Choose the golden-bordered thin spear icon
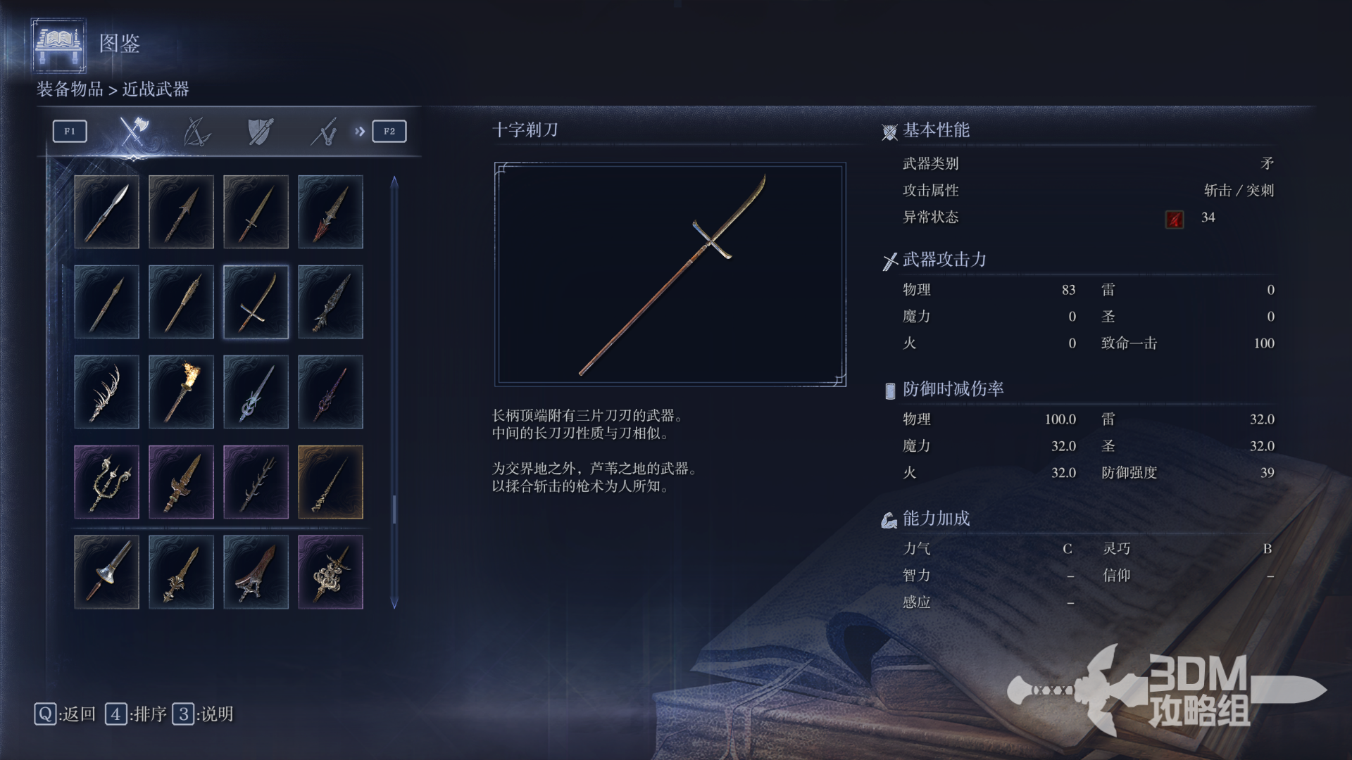The height and width of the screenshot is (760, 1352). click(x=330, y=482)
